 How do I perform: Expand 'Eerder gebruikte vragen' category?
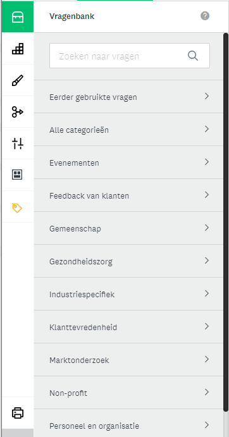pos(128,97)
